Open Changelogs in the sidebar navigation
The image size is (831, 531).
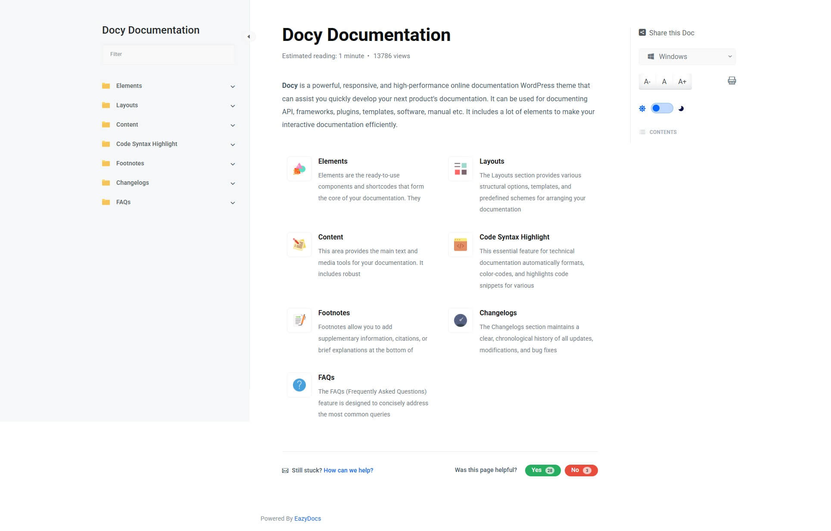pos(132,183)
